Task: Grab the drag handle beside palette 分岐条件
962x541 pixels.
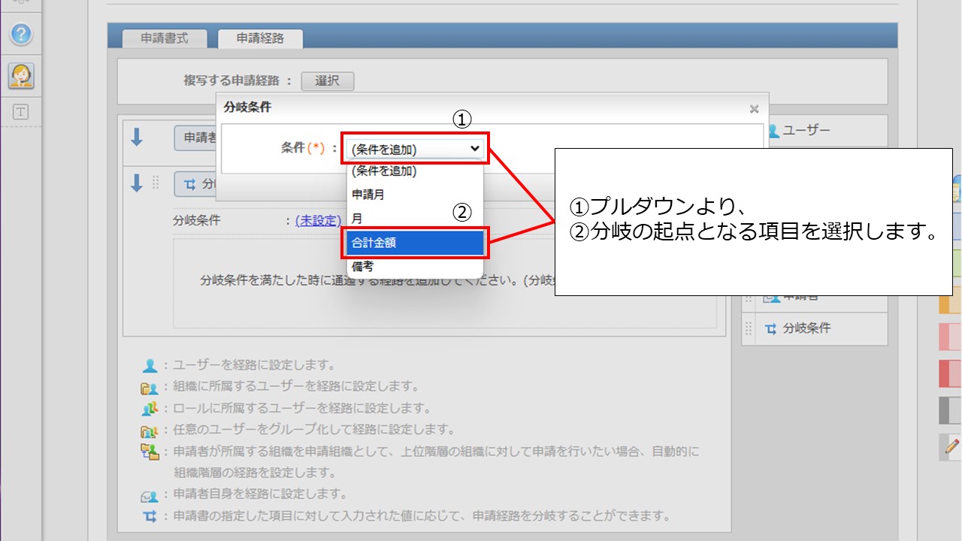Action: pos(749,328)
